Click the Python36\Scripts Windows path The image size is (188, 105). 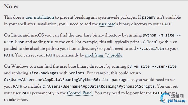pyautogui.click(x=98, y=86)
